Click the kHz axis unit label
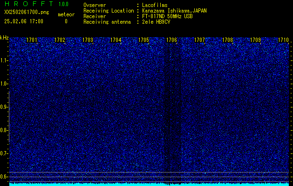Image resolution: width=293 pixels, height=186 pixels. [x=4, y=38]
